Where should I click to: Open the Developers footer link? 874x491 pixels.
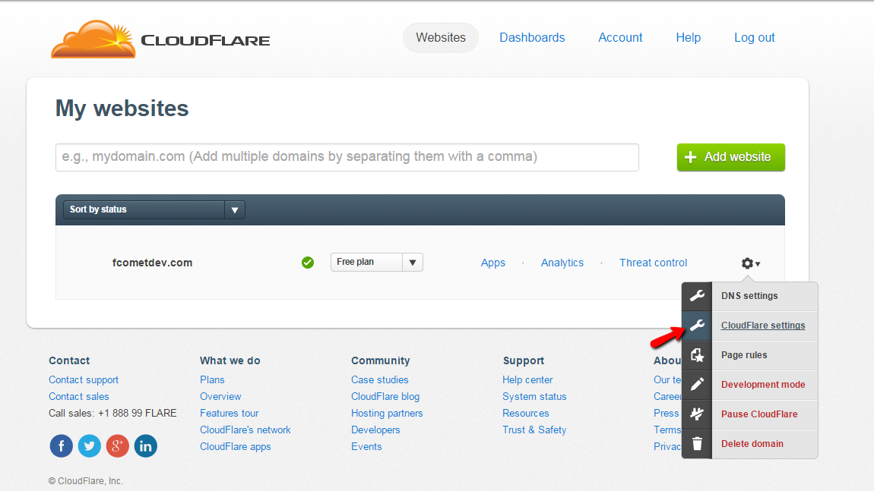pos(375,430)
